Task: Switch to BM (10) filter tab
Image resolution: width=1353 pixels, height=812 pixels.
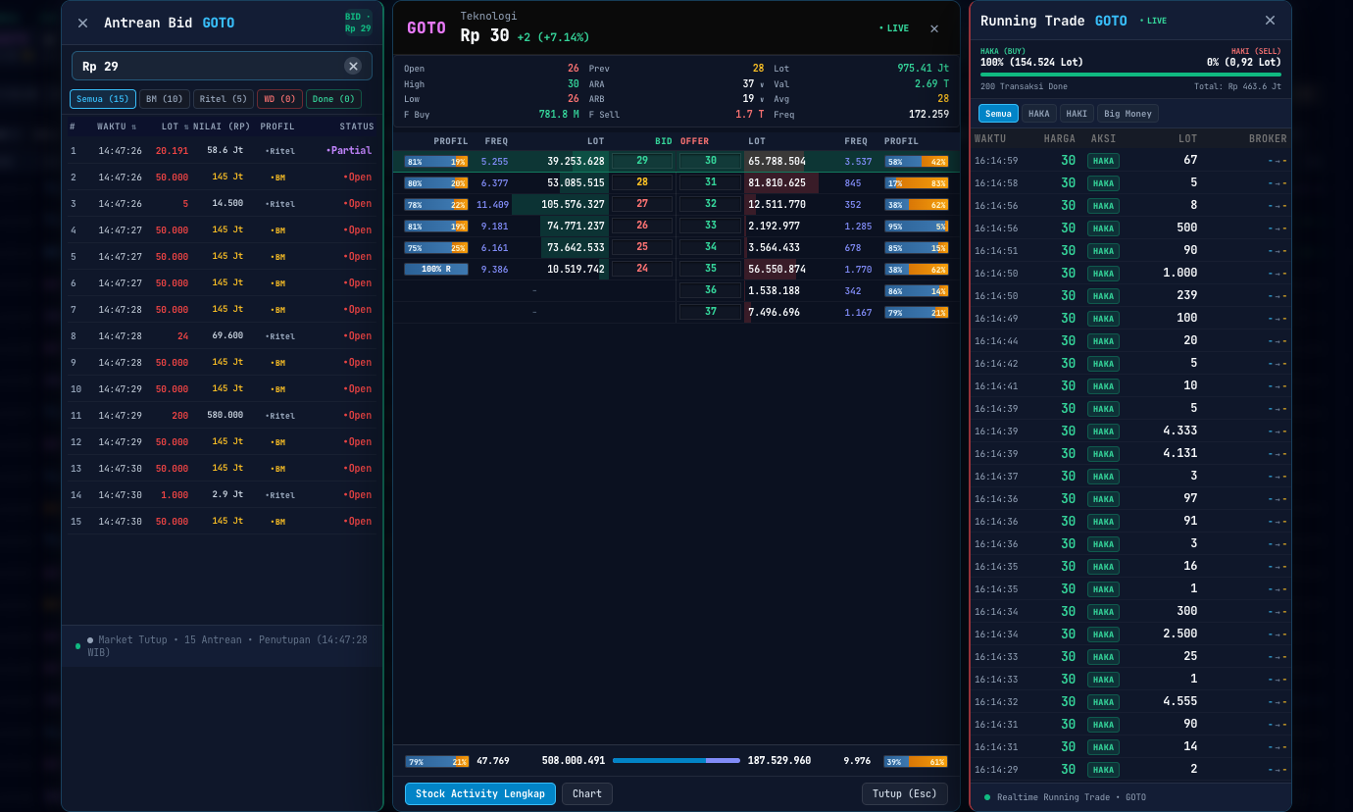Action: [x=165, y=99]
